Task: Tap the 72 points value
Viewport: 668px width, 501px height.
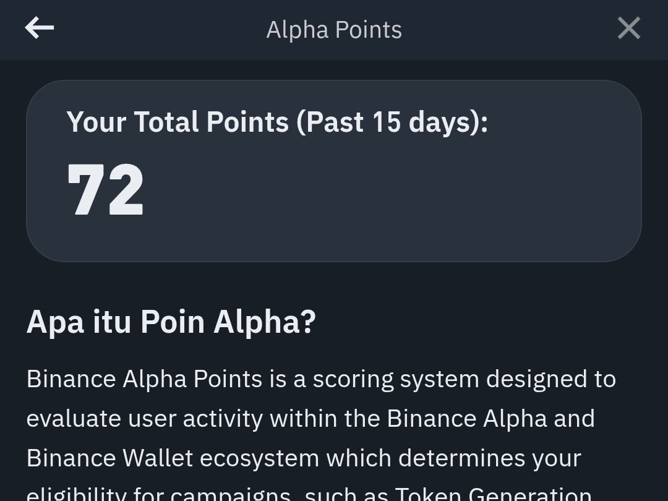Action: coord(105,190)
